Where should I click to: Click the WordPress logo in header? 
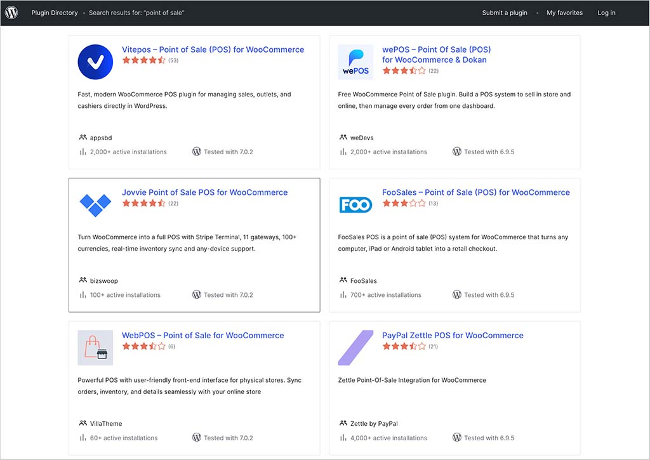[11, 13]
